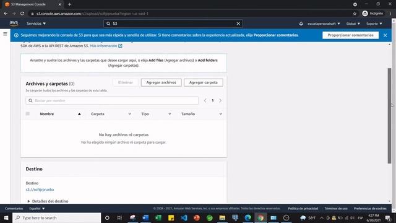
Task: Open Microsoft Edge from taskbar
Action: click(247, 217)
